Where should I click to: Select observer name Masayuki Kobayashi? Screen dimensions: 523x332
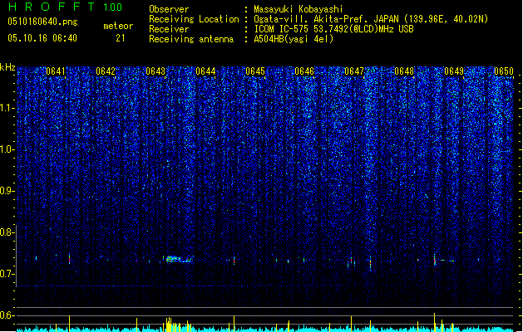tap(299, 9)
